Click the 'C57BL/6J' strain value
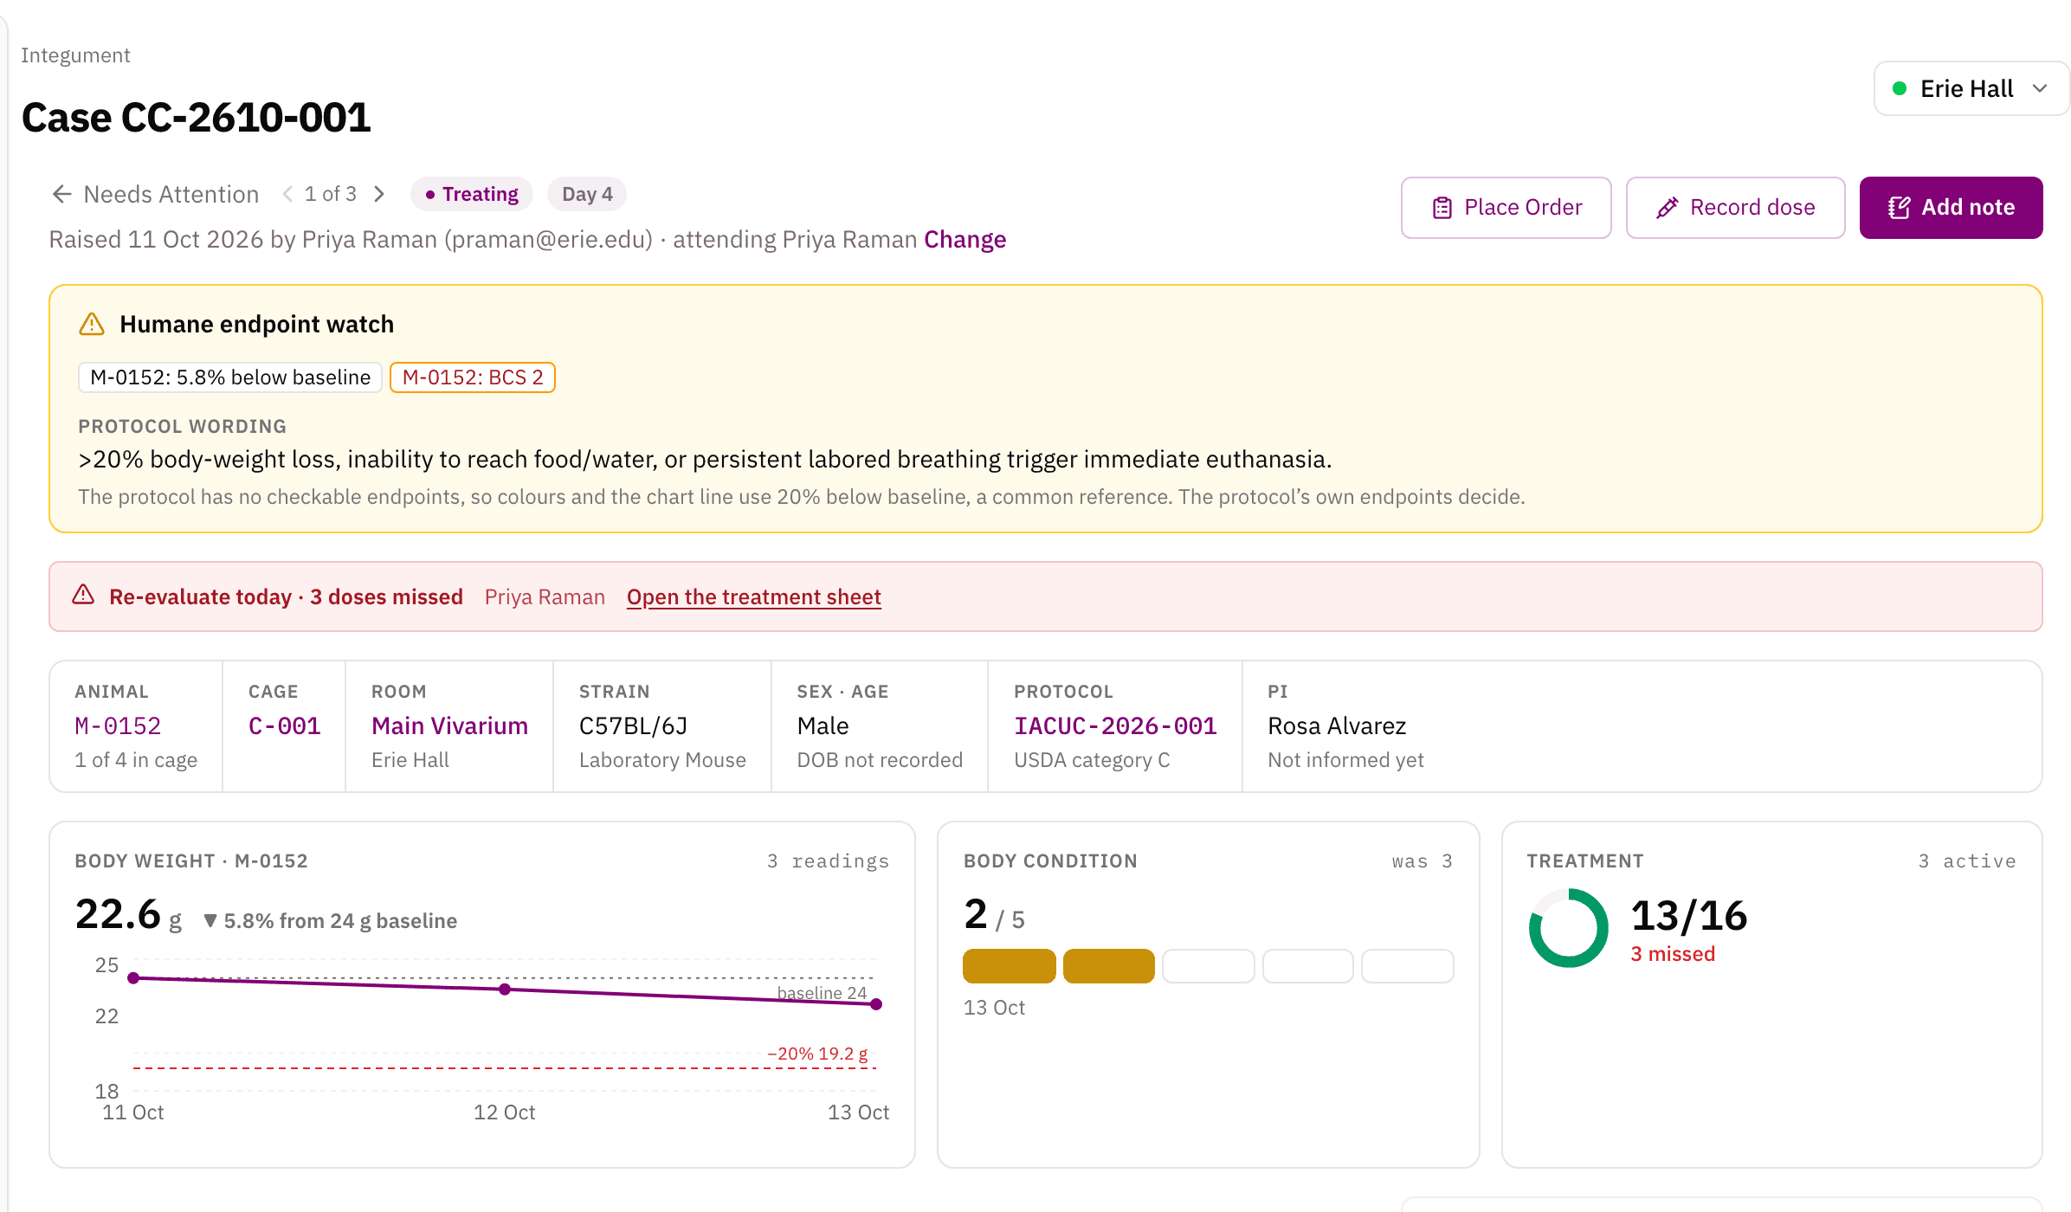Image resolution: width=2071 pixels, height=1212 pixels. click(633, 726)
